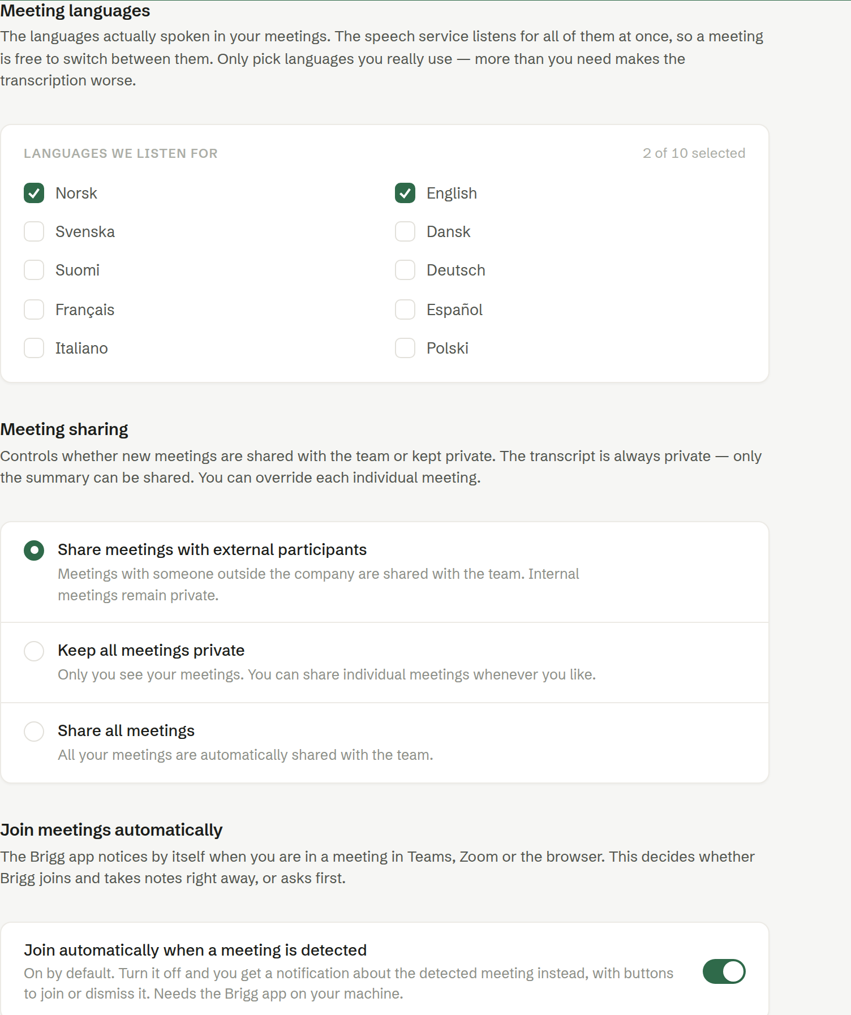Click "Join automatically when a meeting is detected" title
The image size is (851, 1015).
[x=195, y=950]
